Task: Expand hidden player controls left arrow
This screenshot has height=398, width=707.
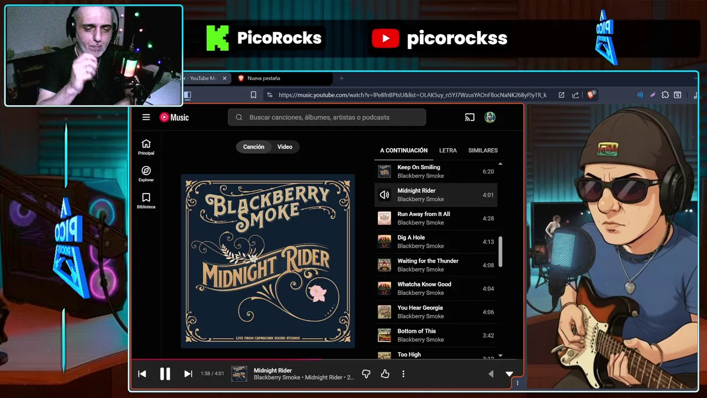Action: (x=490, y=374)
